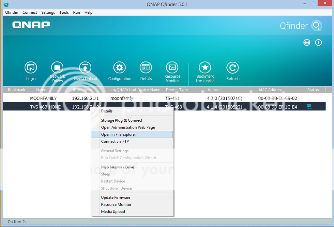Select Update Firmware from context menu
The height and width of the screenshot is (227, 334).
pos(115,197)
